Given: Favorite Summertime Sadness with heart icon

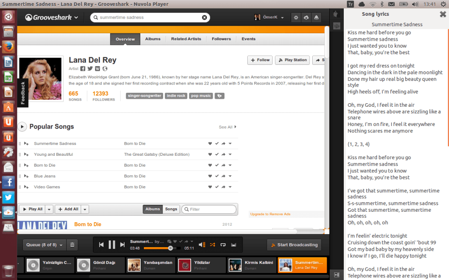Looking at the screenshot, I should coord(210,143).
